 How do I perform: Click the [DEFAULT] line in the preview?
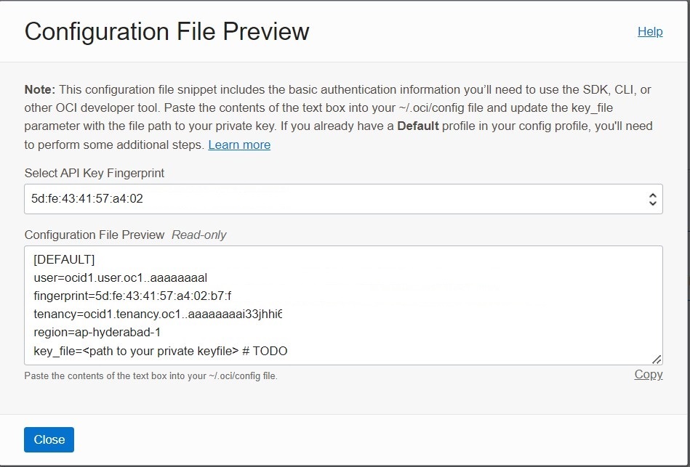pyautogui.click(x=64, y=259)
